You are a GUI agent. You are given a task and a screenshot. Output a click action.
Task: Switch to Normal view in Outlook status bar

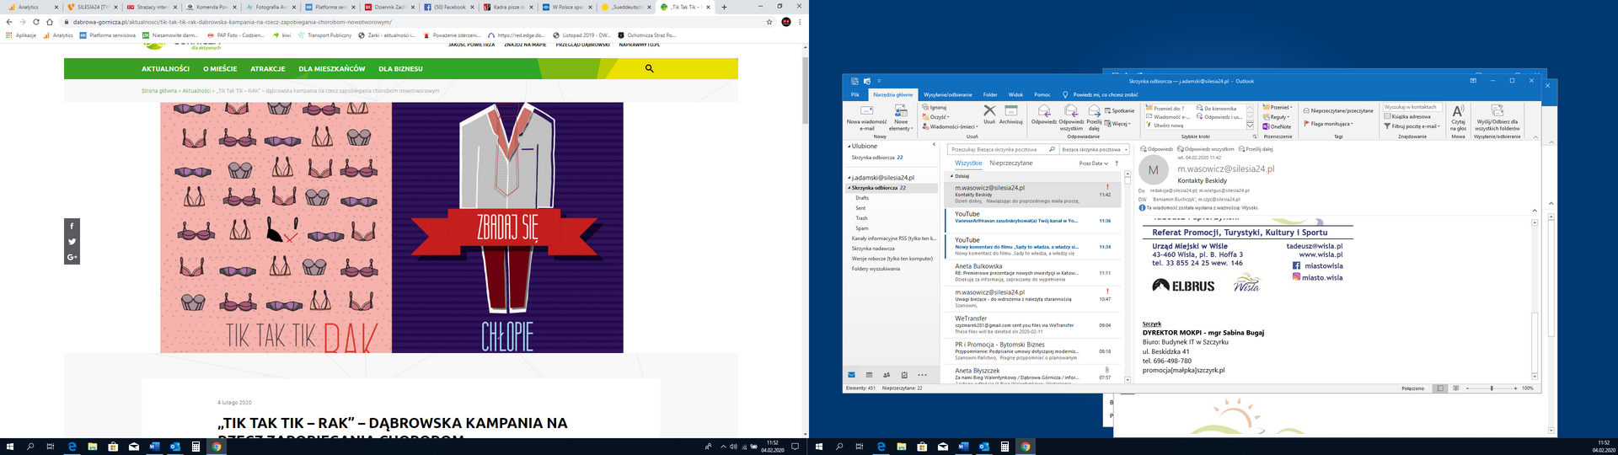coord(1440,388)
